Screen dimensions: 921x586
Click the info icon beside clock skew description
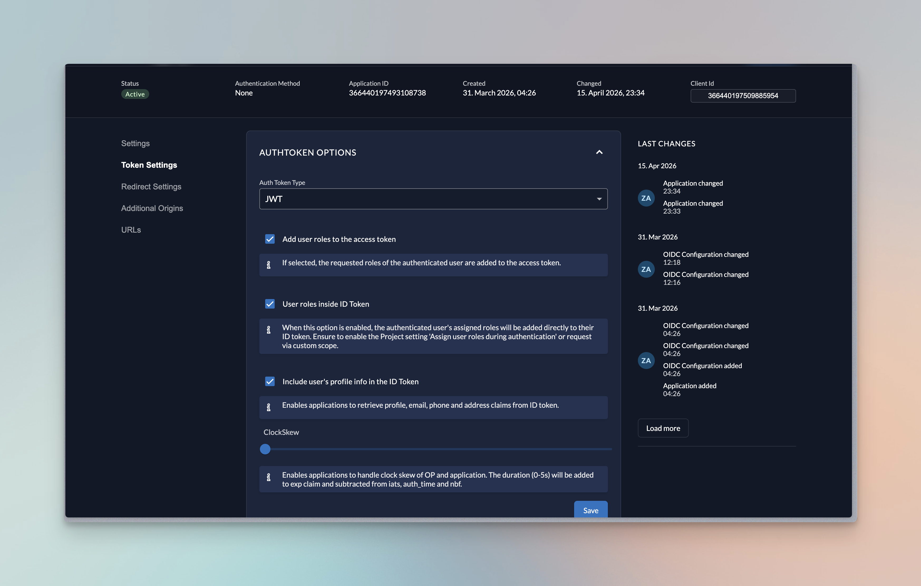269,477
